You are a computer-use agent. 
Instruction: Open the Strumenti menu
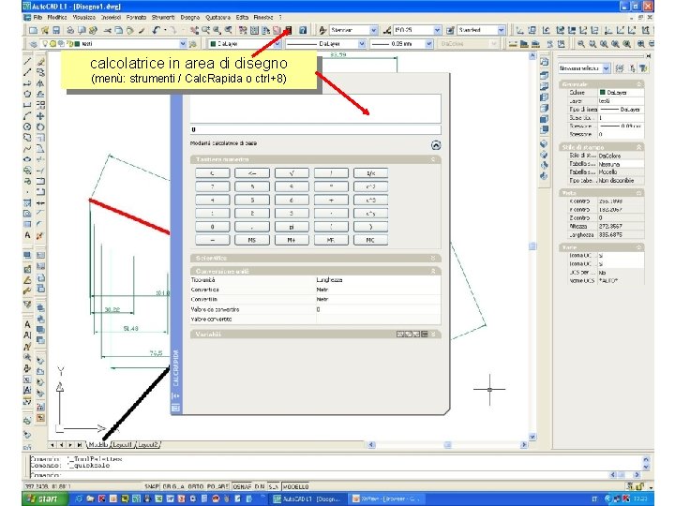coord(163,17)
